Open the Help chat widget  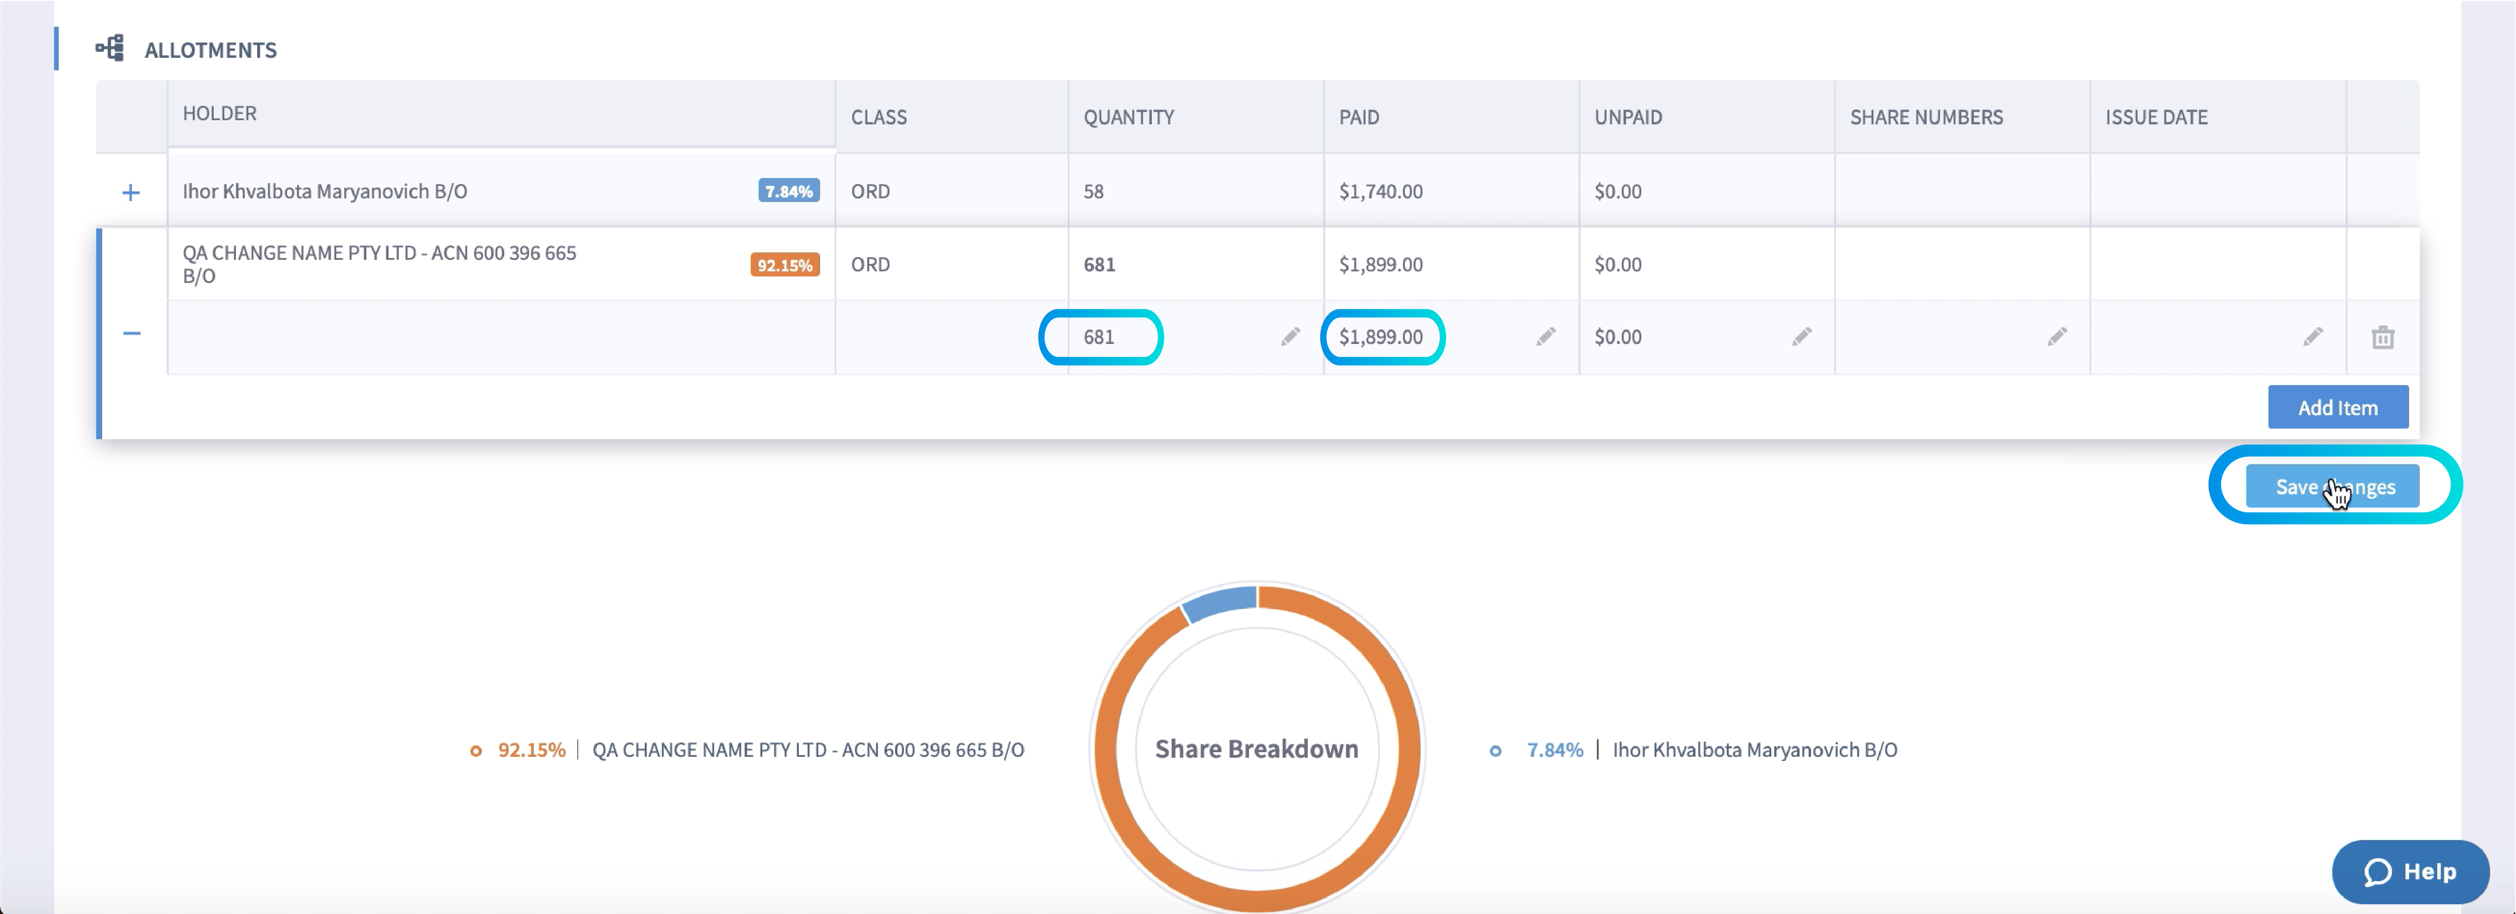[2411, 871]
